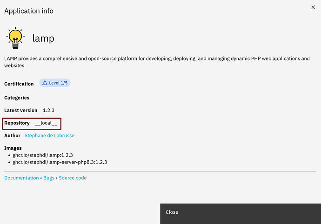Click the __local__ repository value

[46, 123]
